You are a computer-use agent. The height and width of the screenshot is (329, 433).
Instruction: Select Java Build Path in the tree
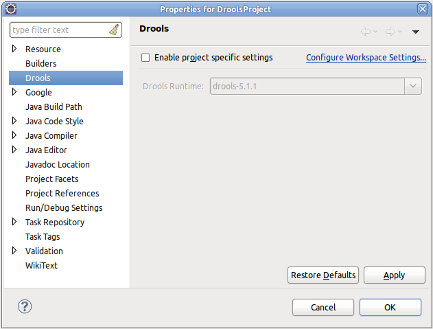pos(54,106)
